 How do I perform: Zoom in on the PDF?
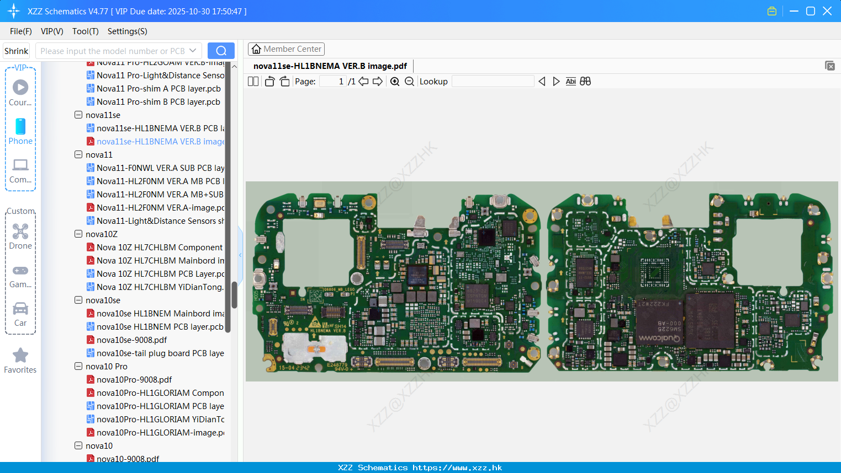pos(395,82)
